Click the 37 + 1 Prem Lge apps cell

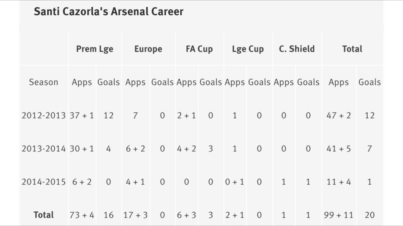click(x=82, y=116)
